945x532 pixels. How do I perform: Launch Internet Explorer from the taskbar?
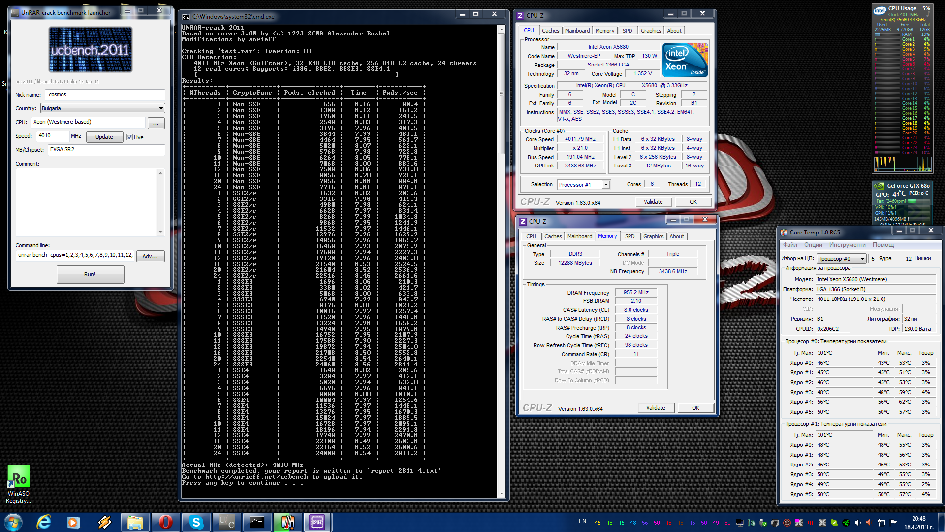click(x=44, y=522)
